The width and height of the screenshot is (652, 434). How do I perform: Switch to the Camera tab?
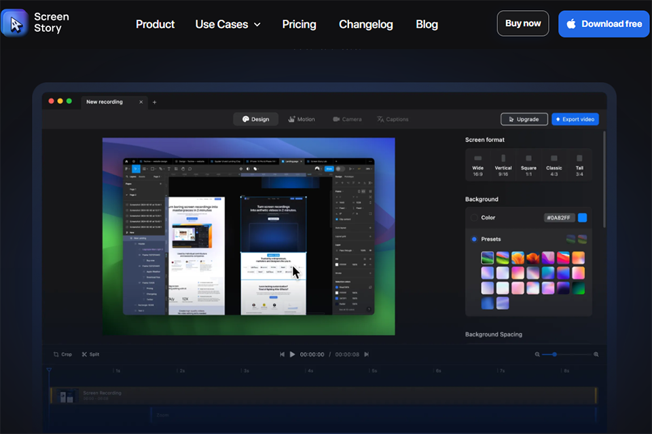tap(347, 119)
